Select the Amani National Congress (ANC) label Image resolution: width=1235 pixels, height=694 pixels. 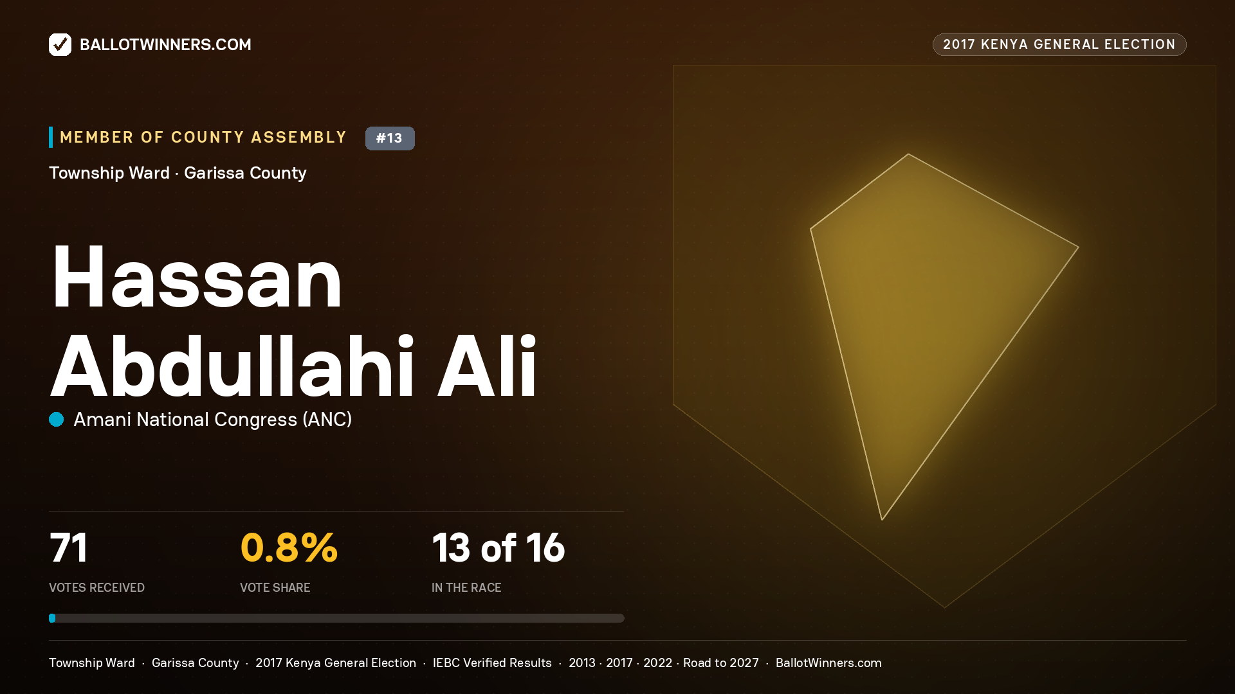click(213, 420)
